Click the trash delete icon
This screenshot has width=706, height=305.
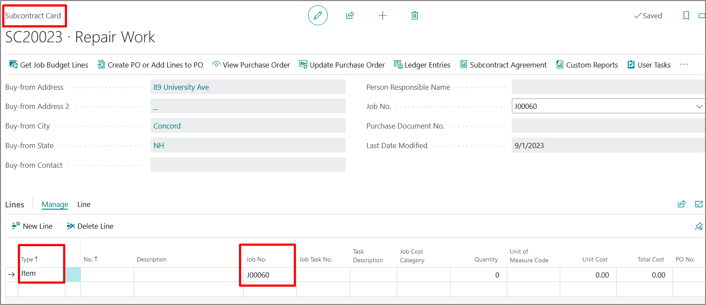pos(414,16)
